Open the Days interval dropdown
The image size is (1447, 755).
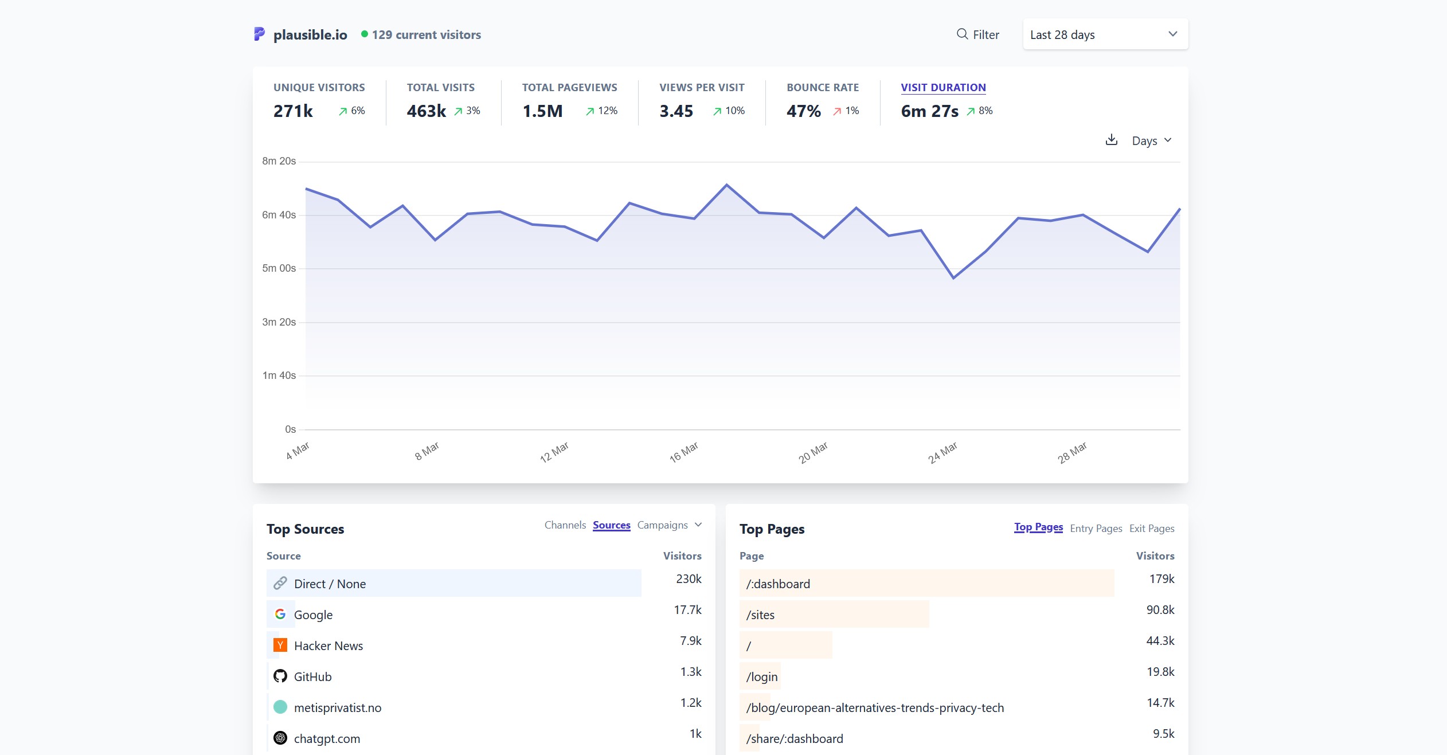point(1151,140)
